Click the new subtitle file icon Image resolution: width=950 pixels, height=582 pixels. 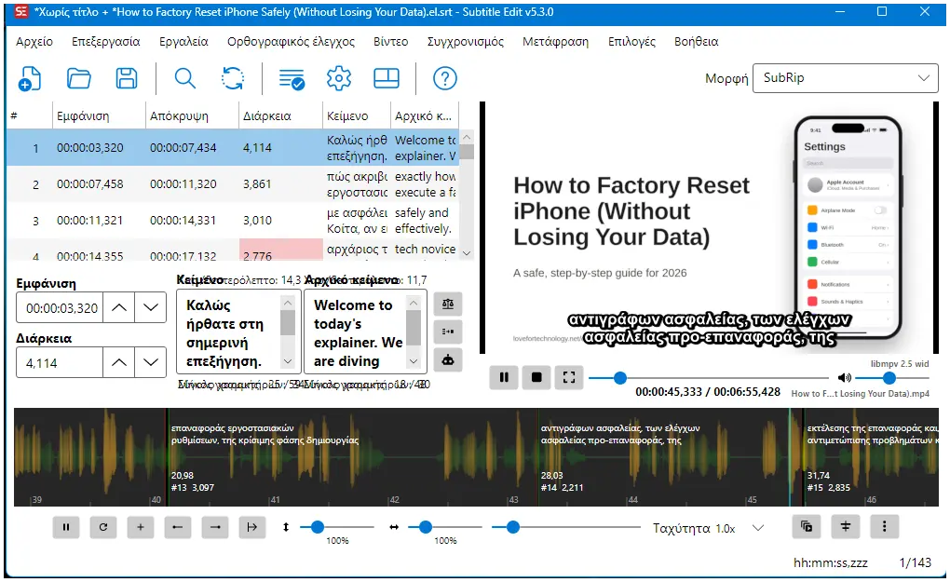pyautogui.click(x=29, y=79)
